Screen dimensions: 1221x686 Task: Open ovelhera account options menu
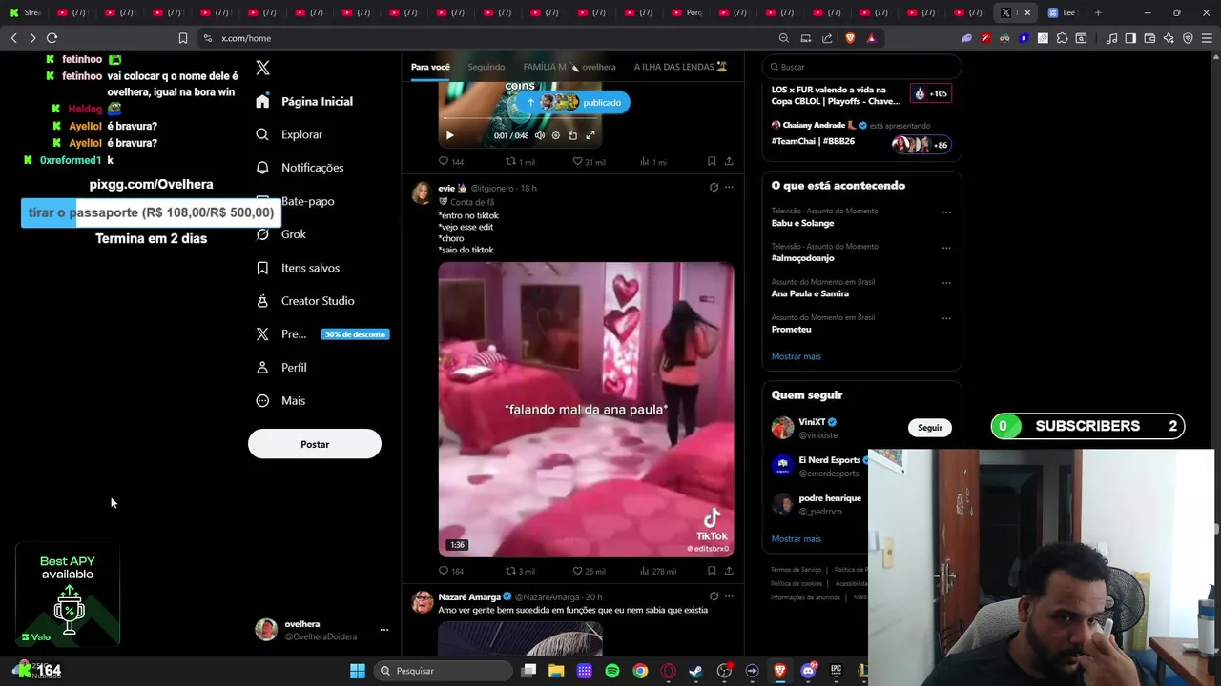[383, 630]
